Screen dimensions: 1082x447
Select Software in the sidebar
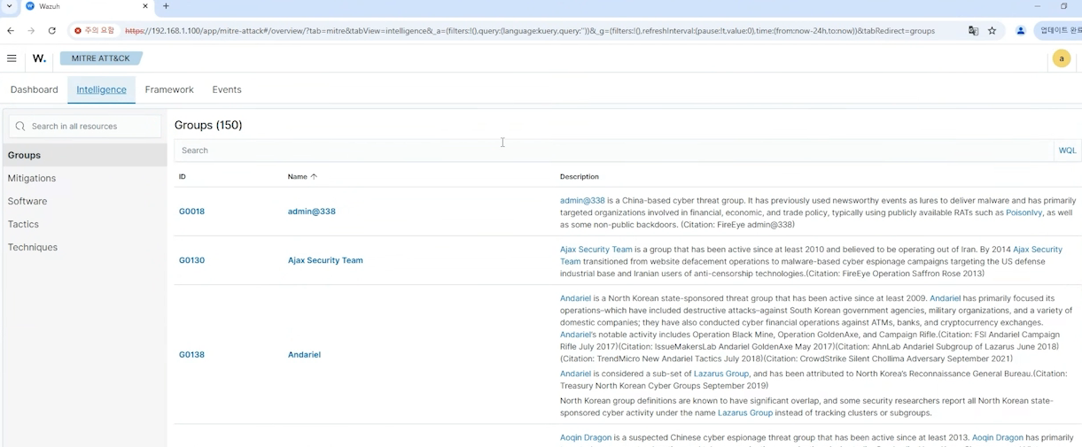click(27, 201)
